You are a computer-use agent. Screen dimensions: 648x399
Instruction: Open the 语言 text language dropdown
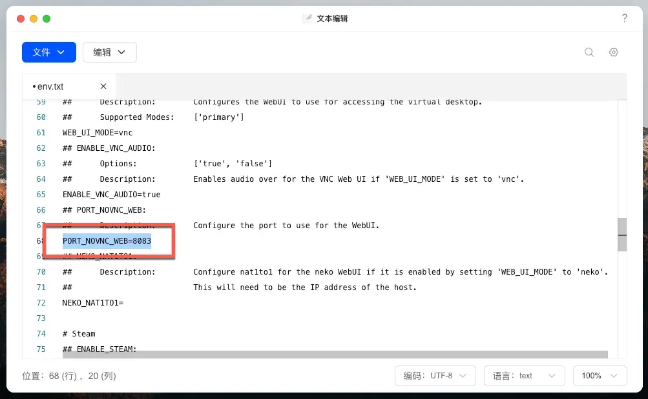pos(524,376)
